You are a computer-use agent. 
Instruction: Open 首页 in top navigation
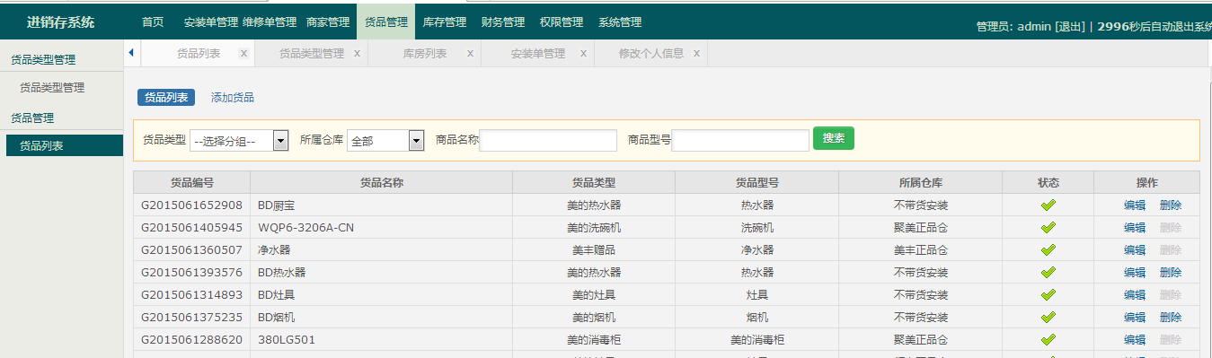point(153,22)
